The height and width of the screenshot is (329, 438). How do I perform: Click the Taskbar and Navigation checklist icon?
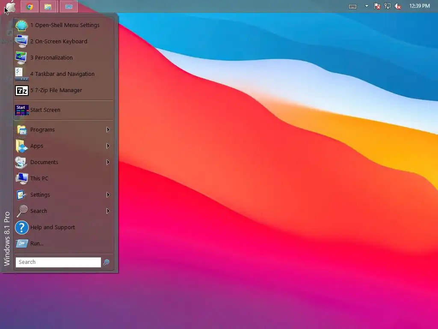[21, 74]
